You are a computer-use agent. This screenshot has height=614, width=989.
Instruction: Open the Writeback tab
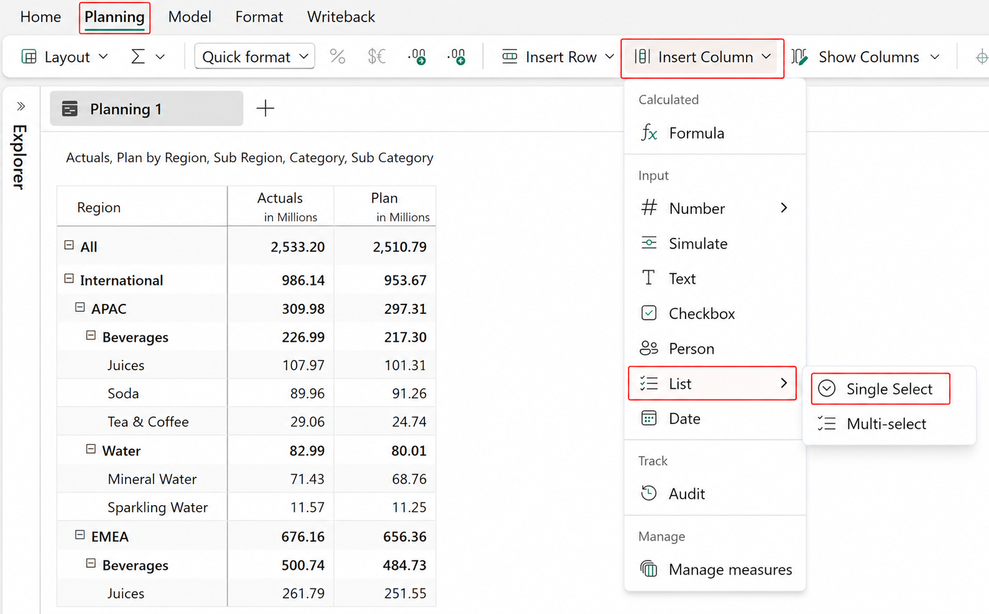(x=341, y=17)
